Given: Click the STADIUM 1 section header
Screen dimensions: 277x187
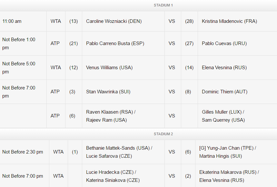Looking at the screenshot, I should (163, 5).
